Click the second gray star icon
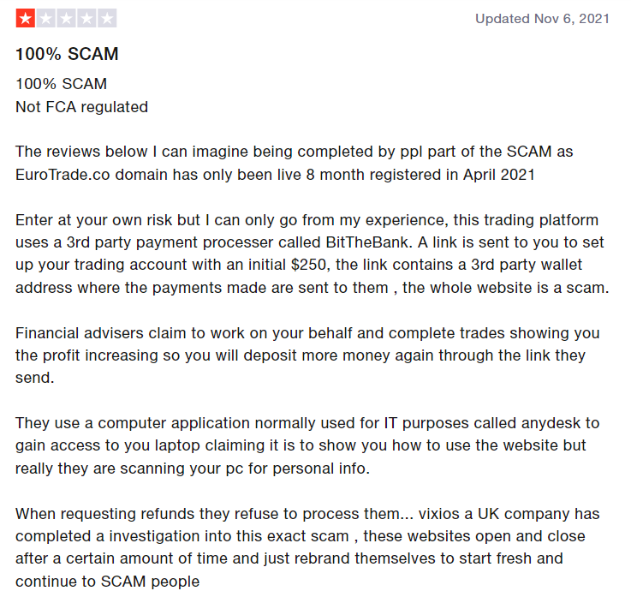631x597 pixels. coord(46,18)
